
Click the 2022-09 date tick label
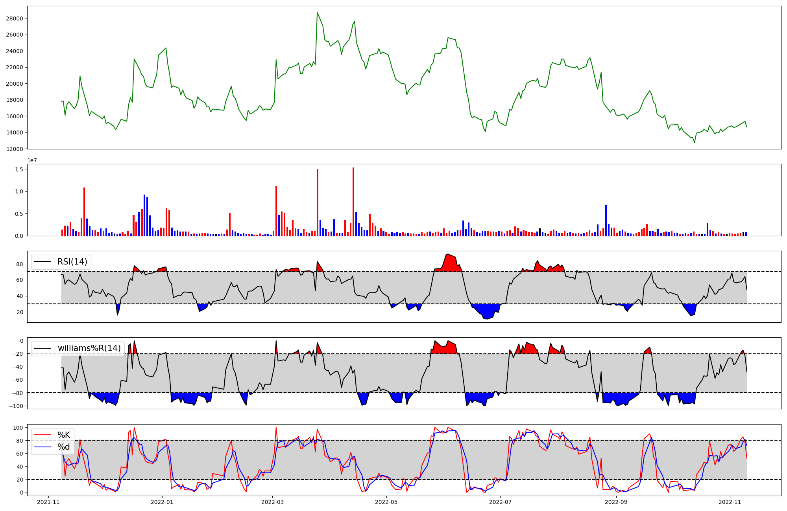(x=616, y=502)
